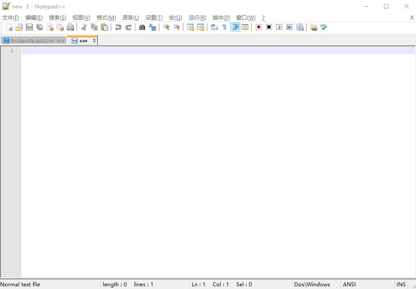This screenshot has width=416, height=289.
Task: Click the Dos\Windows line-ending field
Action: 312,285
